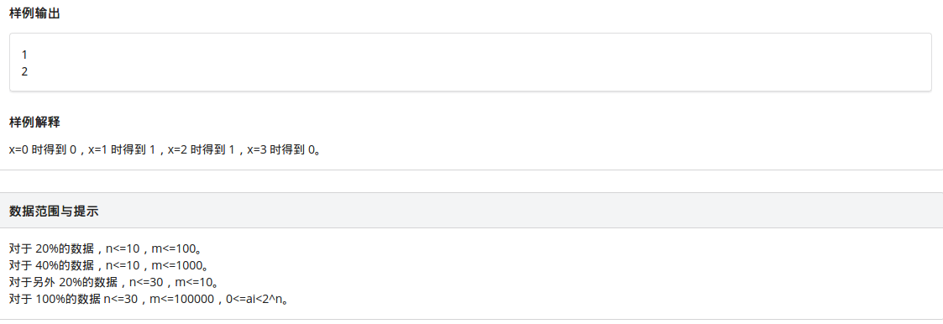Select output line 1 in sample box
The height and width of the screenshot is (324, 943).
tap(24, 55)
